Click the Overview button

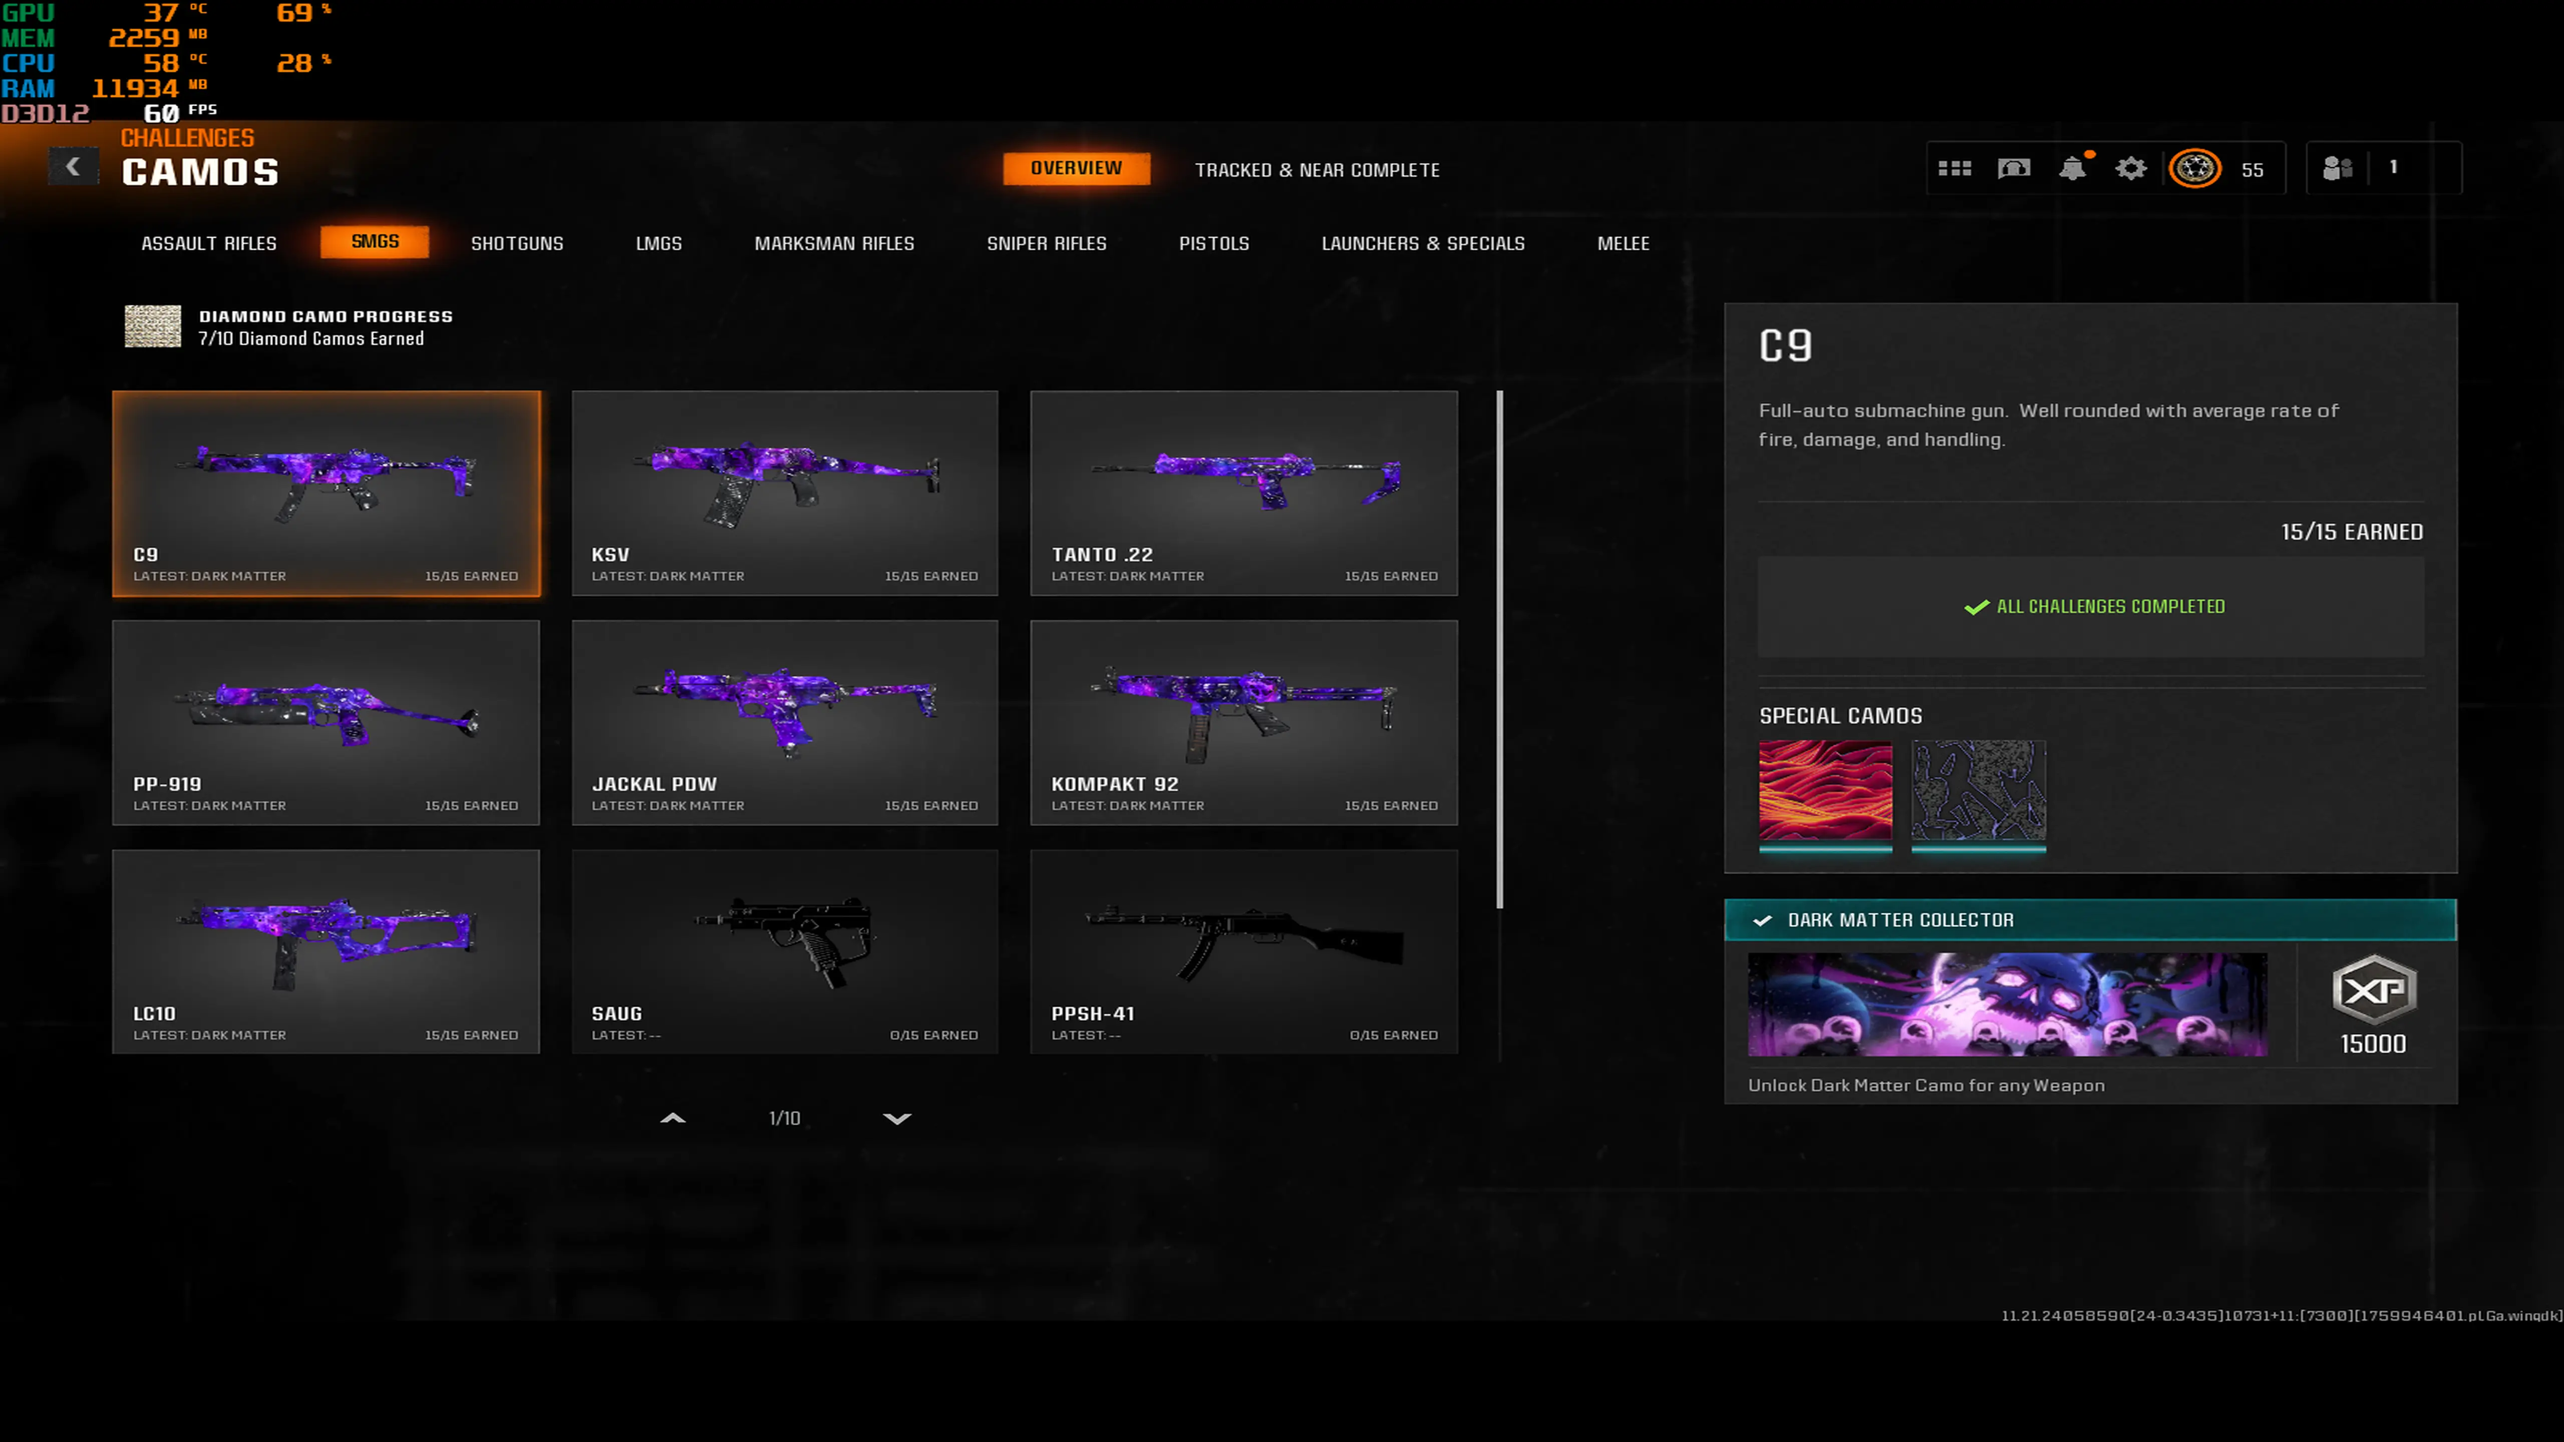(x=1076, y=168)
